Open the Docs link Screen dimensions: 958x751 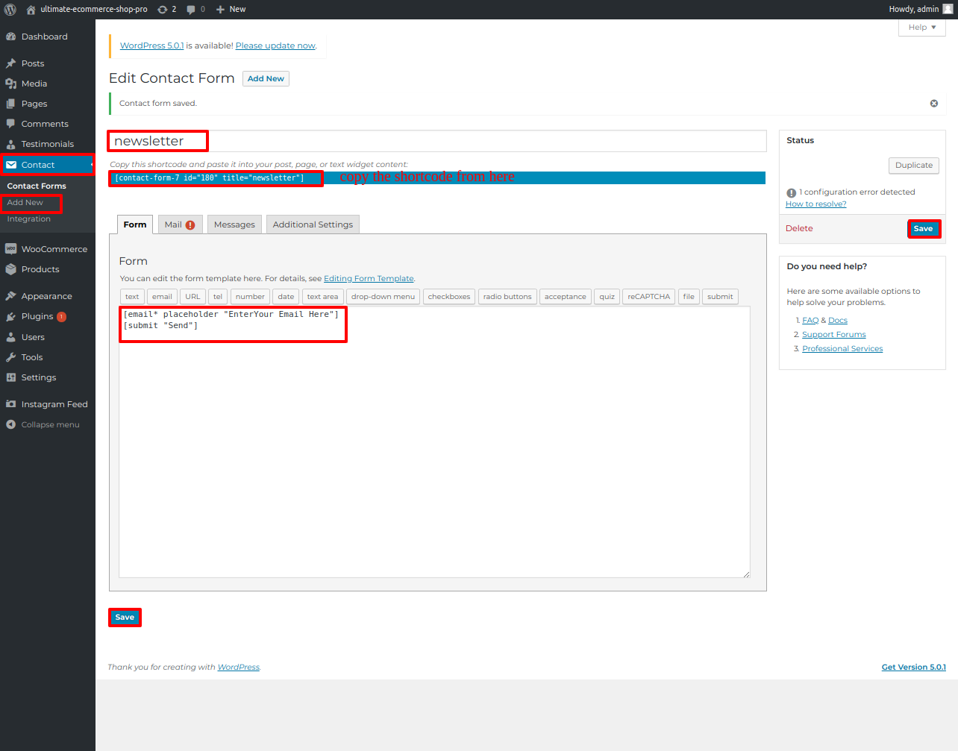[838, 320]
